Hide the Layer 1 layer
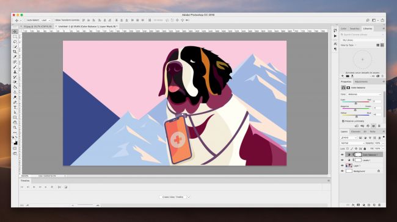397x222 pixels. pyautogui.click(x=342, y=165)
